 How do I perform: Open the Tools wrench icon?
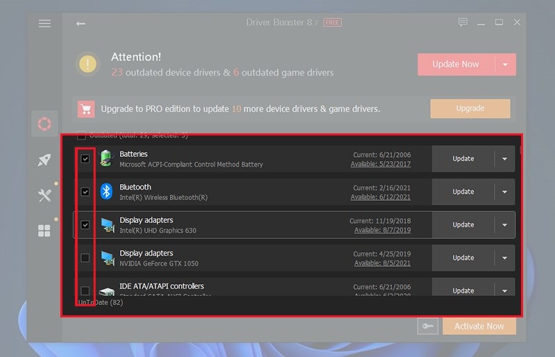click(x=44, y=195)
